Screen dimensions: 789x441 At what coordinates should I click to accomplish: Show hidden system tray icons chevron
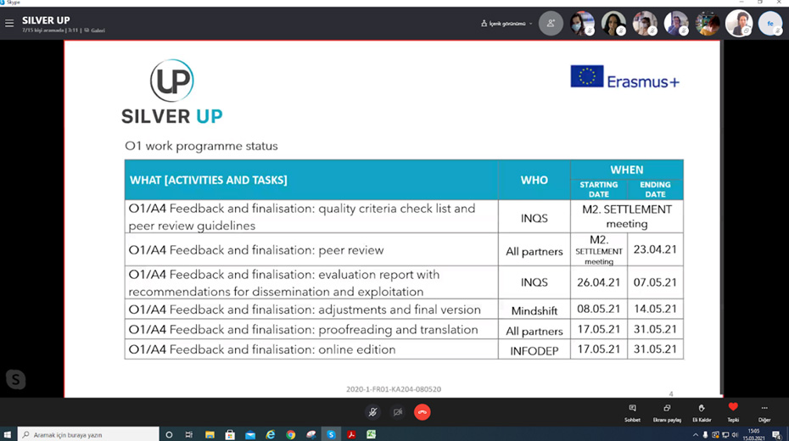pos(696,434)
